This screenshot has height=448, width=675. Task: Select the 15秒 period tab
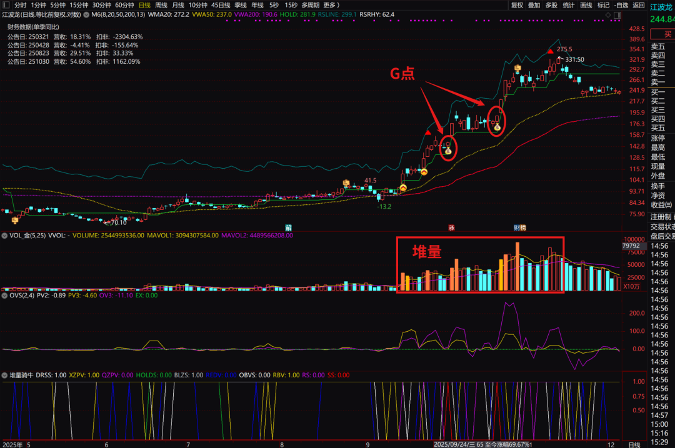click(291, 5)
